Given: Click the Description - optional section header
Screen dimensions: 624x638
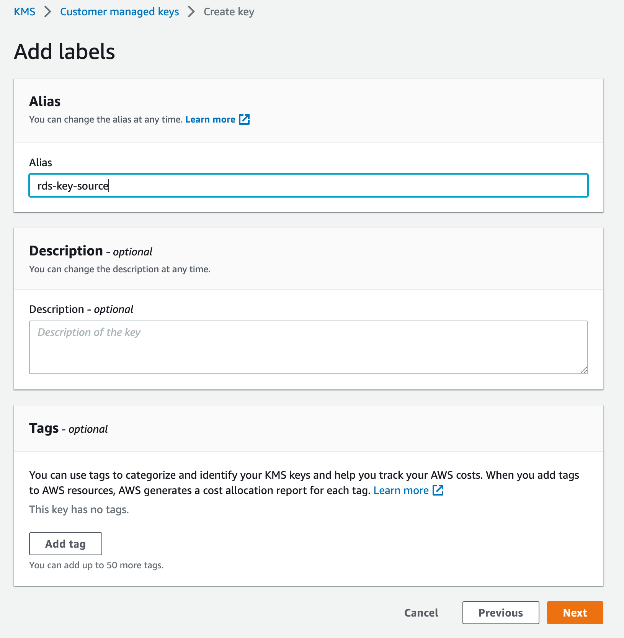Looking at the screenshot, I should click(90, 251).
